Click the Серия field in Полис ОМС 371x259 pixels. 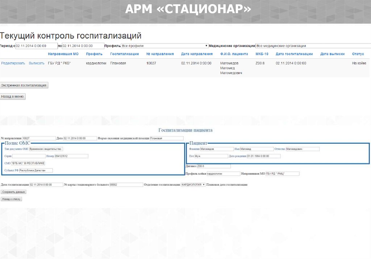(29, 156)
